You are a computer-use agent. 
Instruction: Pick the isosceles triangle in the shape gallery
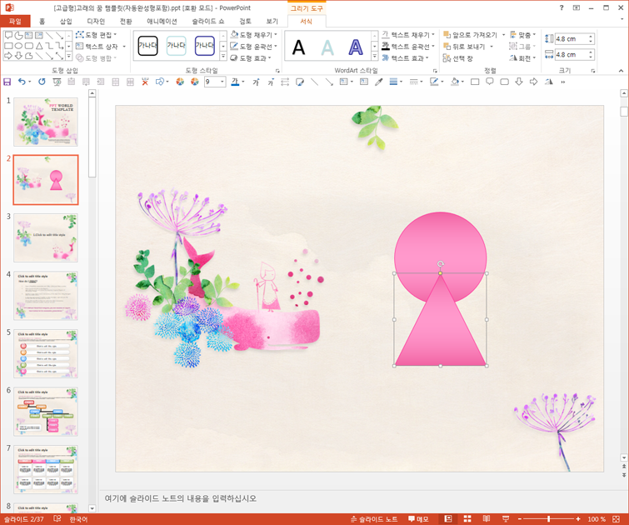(x=39, y=46)
